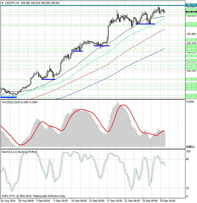This screenshot has height=203, width=197.
Task: Click the 25 Sep 00:00 time label
Action: (x=150, y=201)
